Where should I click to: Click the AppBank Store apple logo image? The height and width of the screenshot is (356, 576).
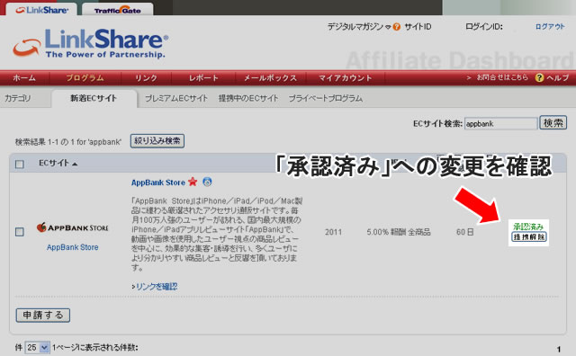coord(72,227)
